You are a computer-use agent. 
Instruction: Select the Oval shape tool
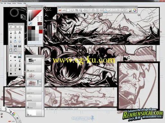(x=122, y=10)
